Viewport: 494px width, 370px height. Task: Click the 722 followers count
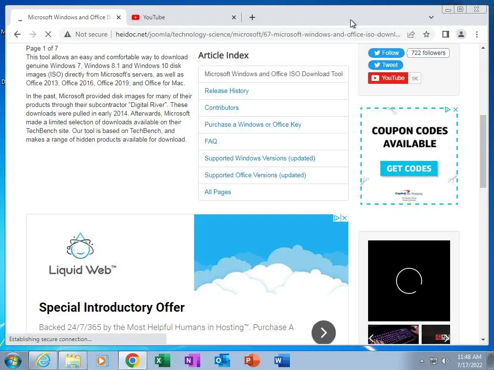(x=428, y=53)
